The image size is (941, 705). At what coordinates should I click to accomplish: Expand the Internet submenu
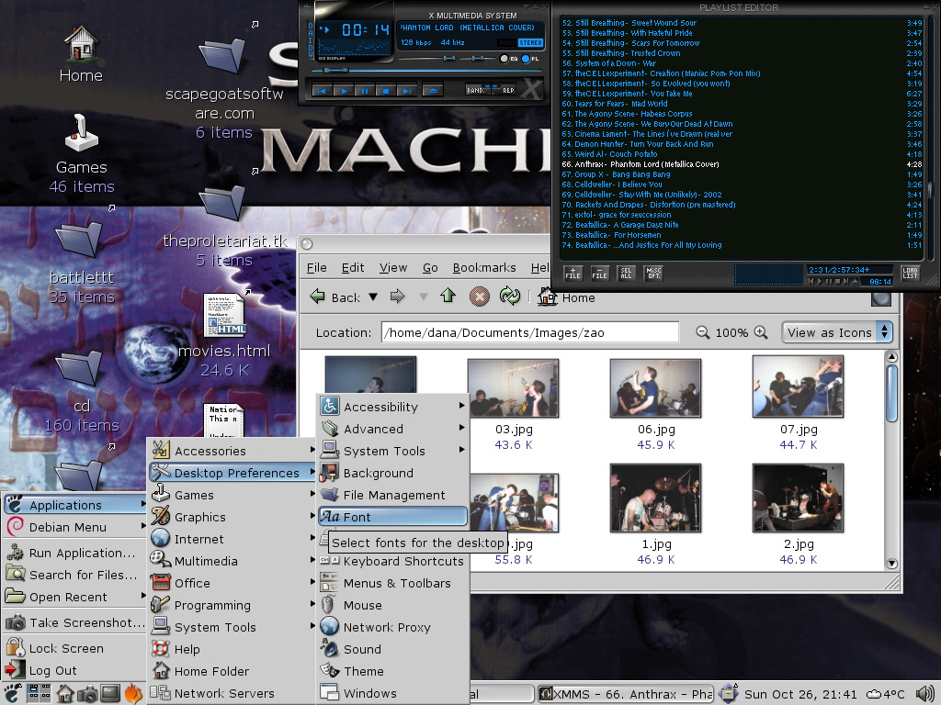coord(232,539)
